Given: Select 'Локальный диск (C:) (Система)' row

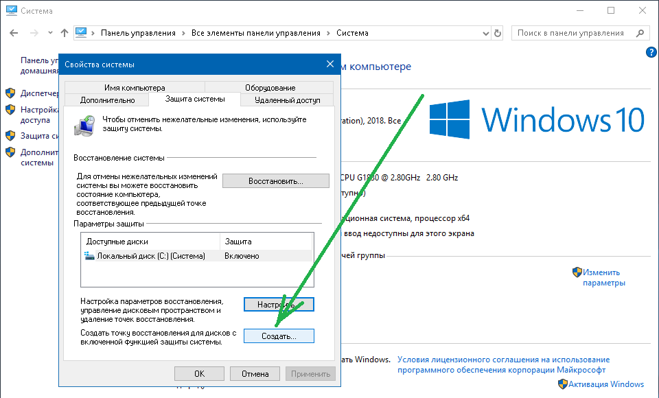Looking at the screenshot, I should click(x=197, y=256).
